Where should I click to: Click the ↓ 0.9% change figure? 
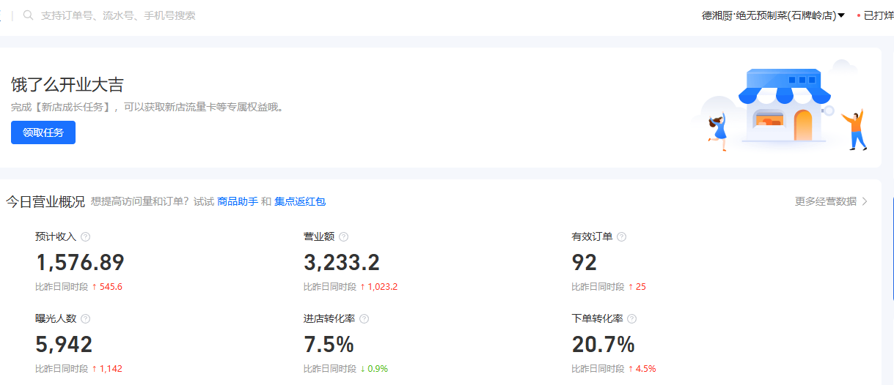(374, 369)
